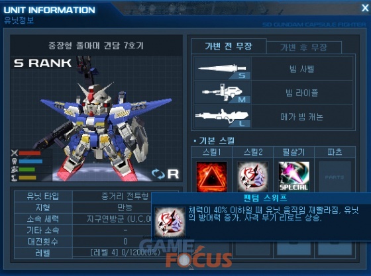Screen dimensions: 371x276
Task: Click the beam saber weapon icon
Action: point(223,69)
